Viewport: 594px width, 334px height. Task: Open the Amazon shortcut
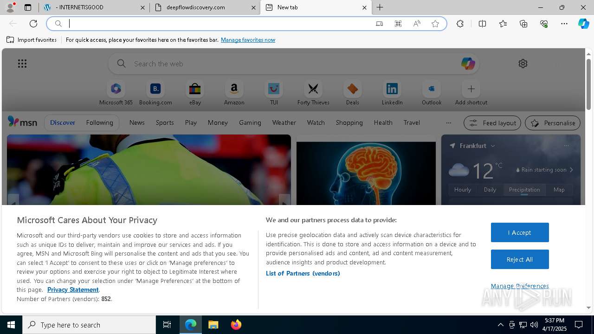(x=234, y=93)
